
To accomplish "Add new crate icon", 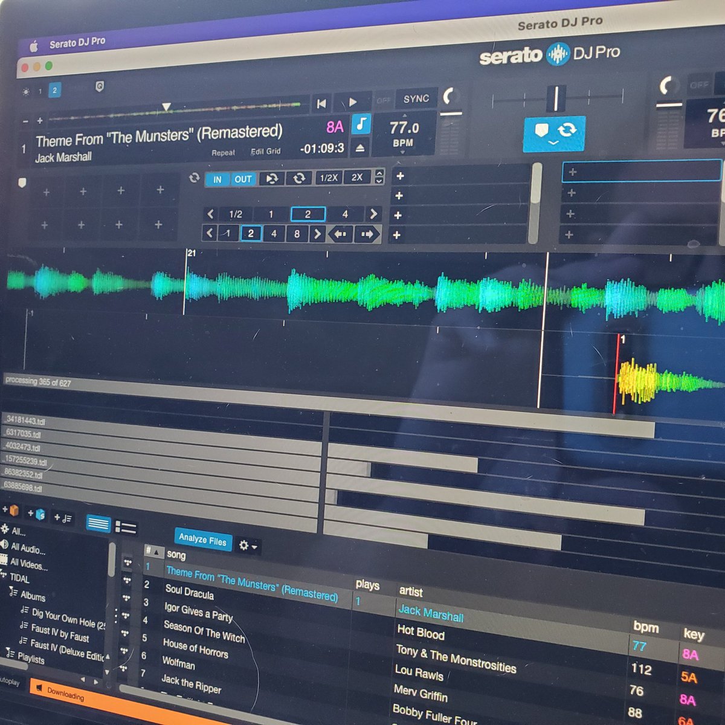I will [x=11, y=511].
